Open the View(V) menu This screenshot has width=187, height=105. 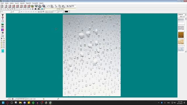[17, 3]
